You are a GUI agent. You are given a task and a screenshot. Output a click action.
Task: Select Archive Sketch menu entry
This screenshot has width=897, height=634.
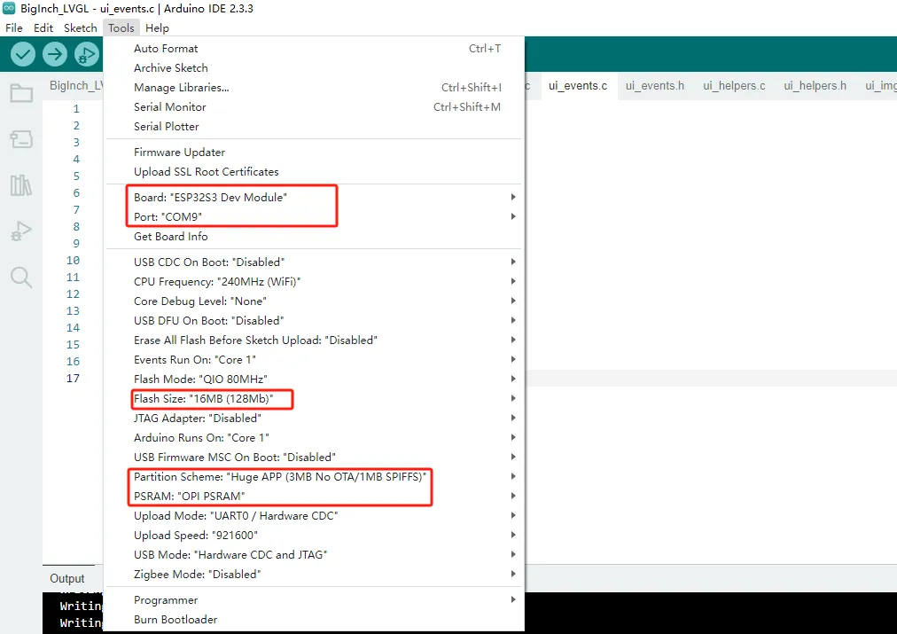[x=314, y=68]
